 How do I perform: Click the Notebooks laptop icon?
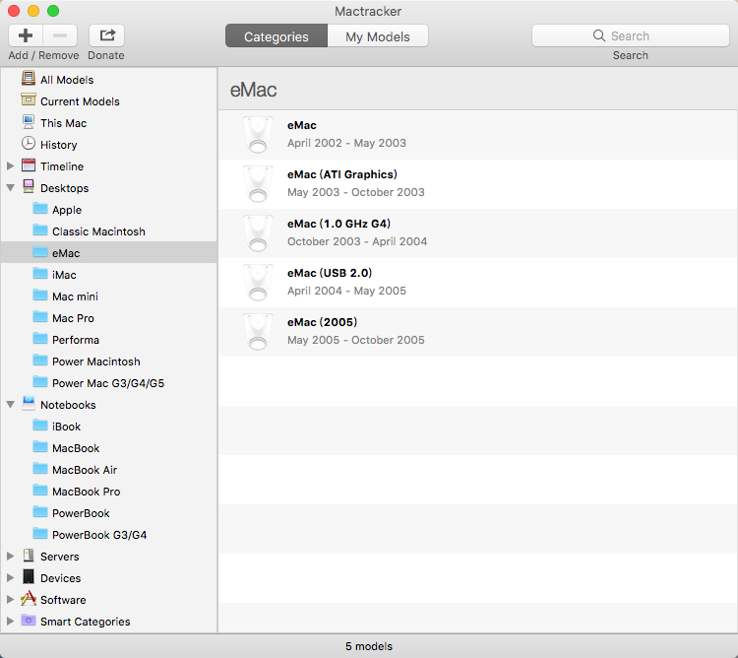click(29, 403)
